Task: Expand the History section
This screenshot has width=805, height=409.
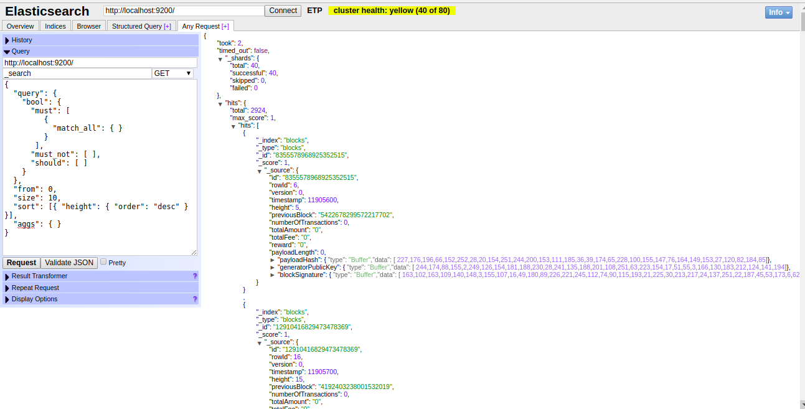Action: click(100, 40)
